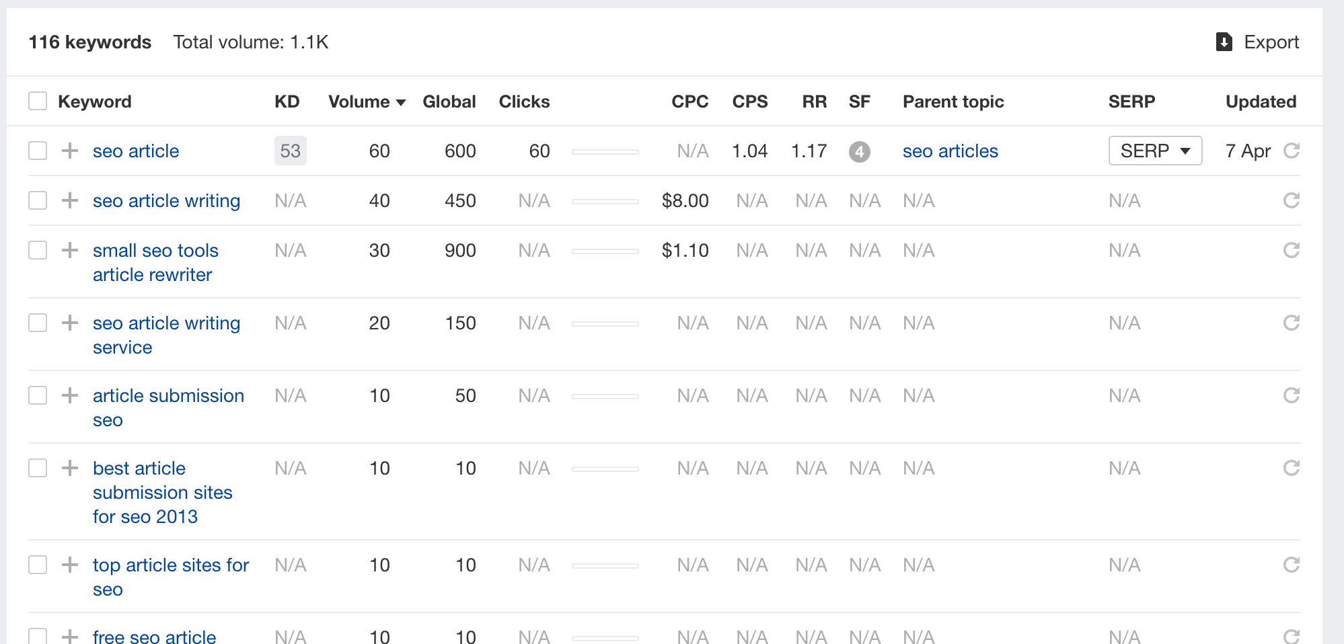Click the 1.17 RR value
The width and height of the screenshot is (1344, 644).
[809, 151]
